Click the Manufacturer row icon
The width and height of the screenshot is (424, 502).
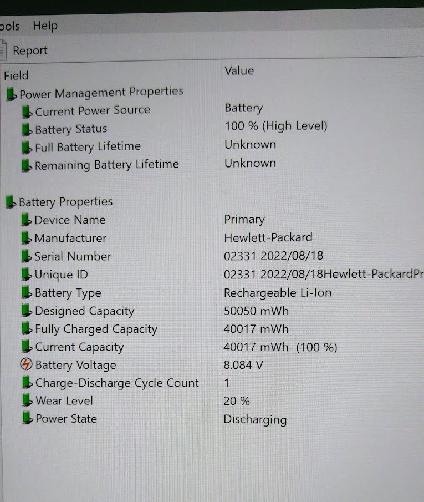click(x=26, y=238)
